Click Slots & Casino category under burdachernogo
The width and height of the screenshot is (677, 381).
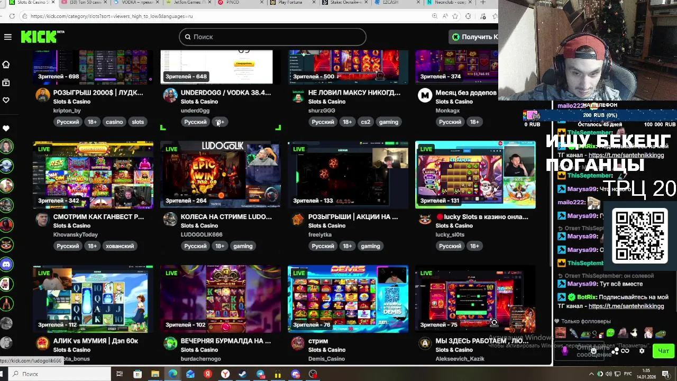tap(199, 350)
